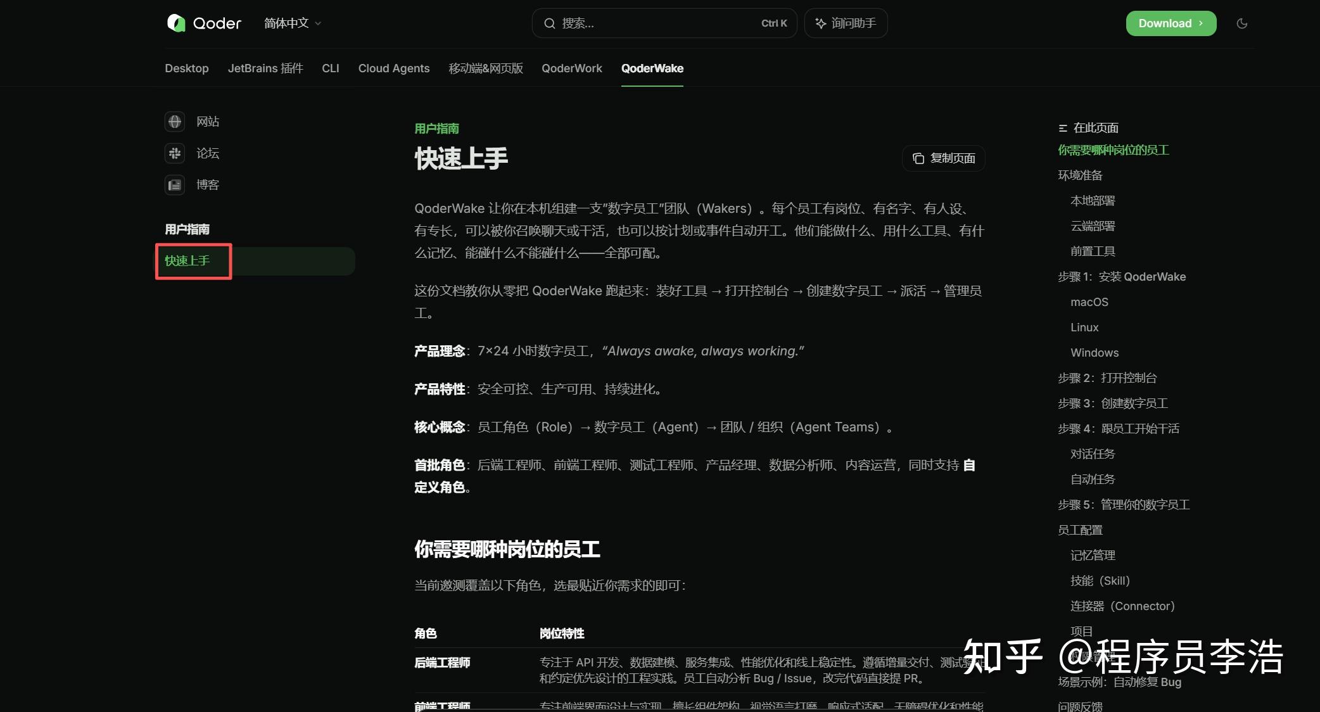Click the magnifier icon in search box
Viewport: 1320px width, 712px height.
pos(549,23)
